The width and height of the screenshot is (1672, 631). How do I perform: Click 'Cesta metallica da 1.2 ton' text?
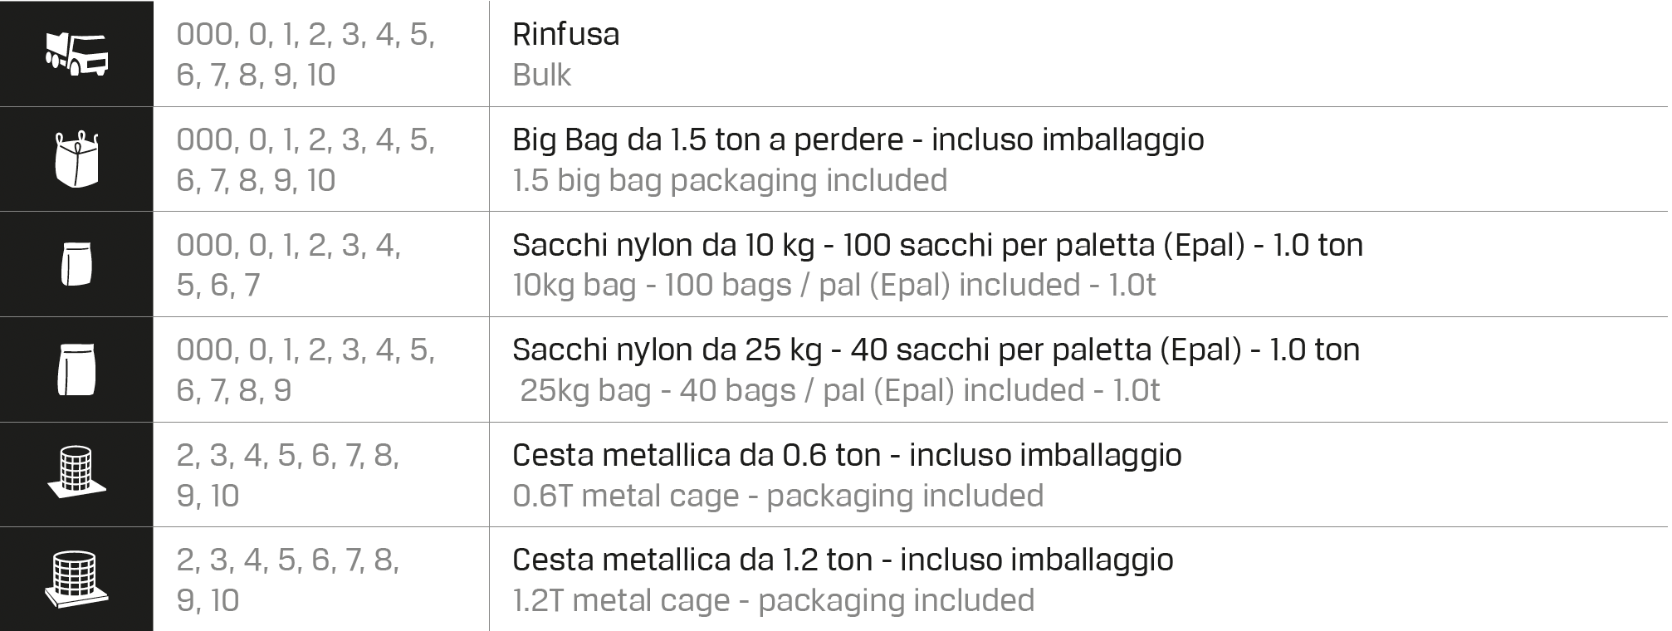tap(842, 560)
